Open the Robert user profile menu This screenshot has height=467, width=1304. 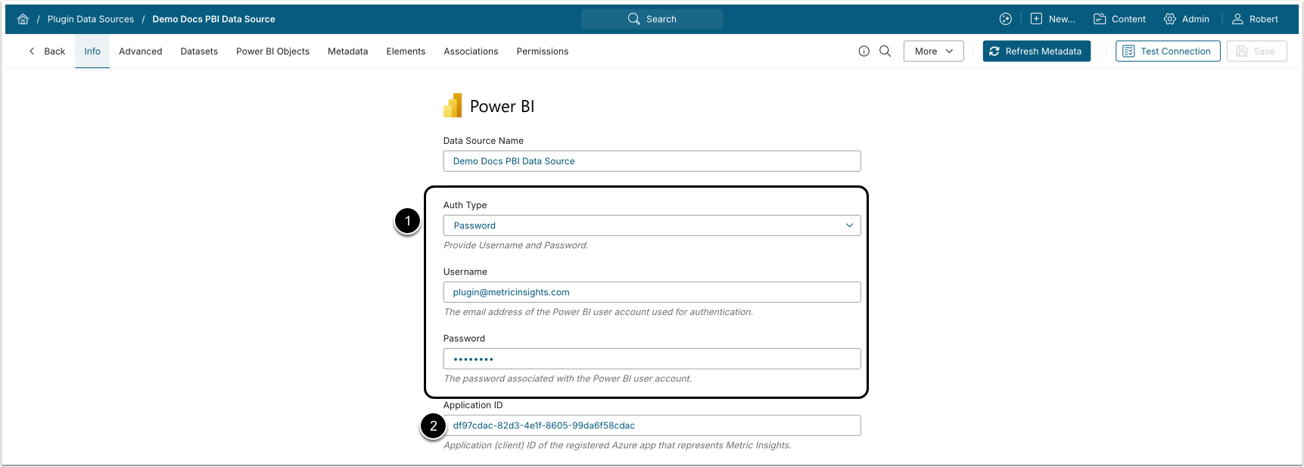[1255, 19]
